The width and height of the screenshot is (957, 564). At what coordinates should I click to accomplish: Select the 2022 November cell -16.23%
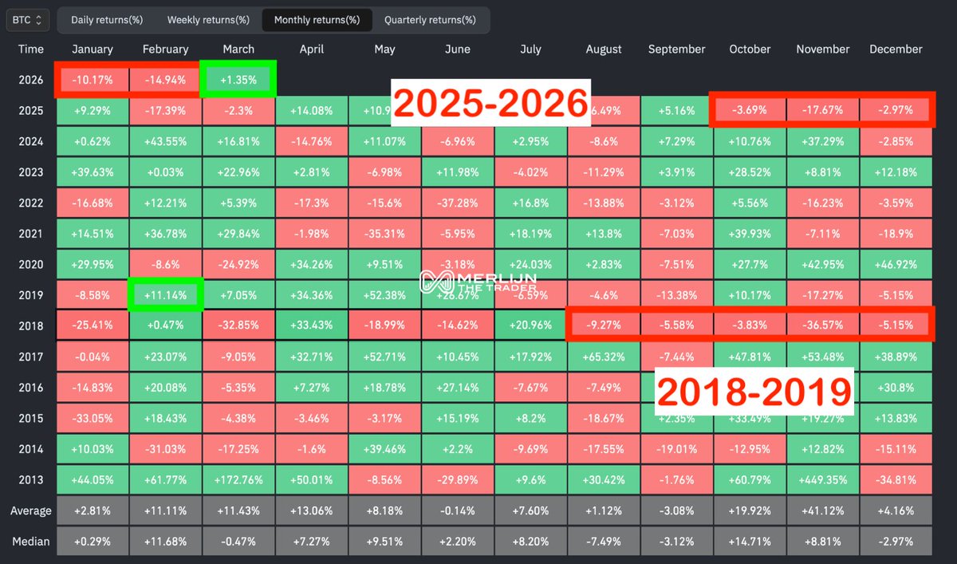click(823, 203)
